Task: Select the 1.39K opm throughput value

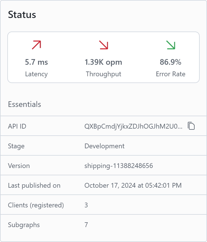Action: (x=103, y=62)
